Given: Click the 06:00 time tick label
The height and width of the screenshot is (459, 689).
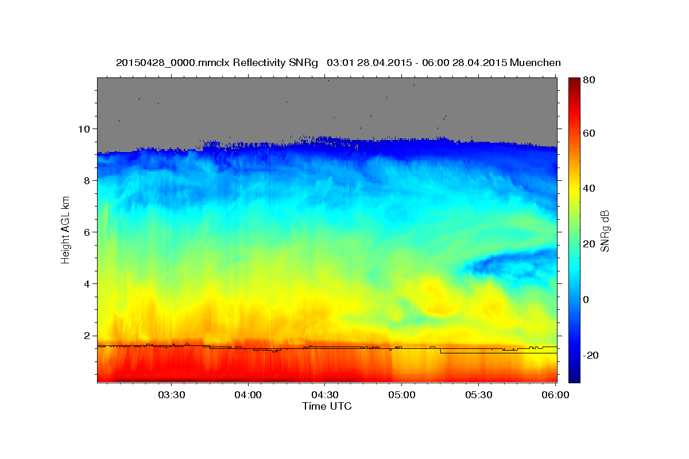Looking at the screenshot, I should pyautogui.click(x=555, y=395).
